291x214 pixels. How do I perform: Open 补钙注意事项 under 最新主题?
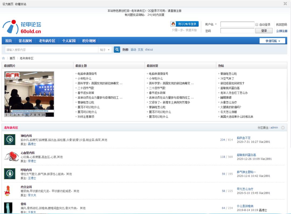click(x=86, y=117)
